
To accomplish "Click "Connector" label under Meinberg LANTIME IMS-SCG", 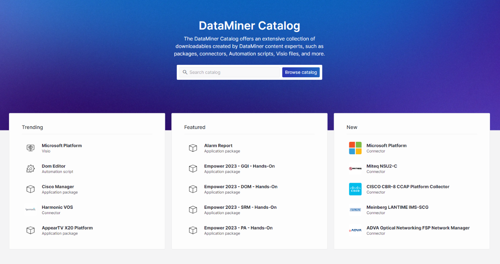I will click(x=376, y=213).
